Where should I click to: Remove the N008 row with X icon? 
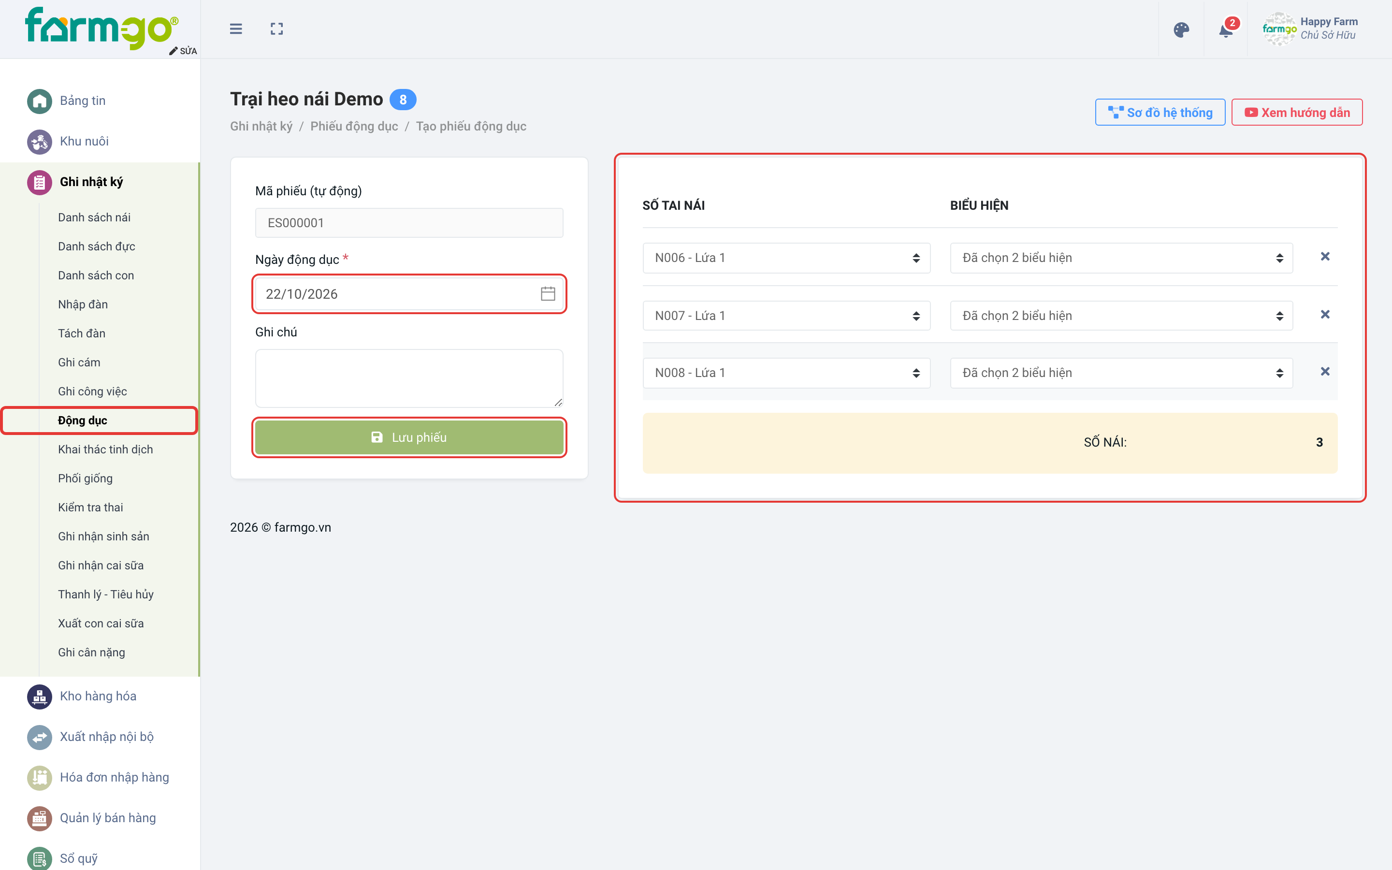point(1325,372)
